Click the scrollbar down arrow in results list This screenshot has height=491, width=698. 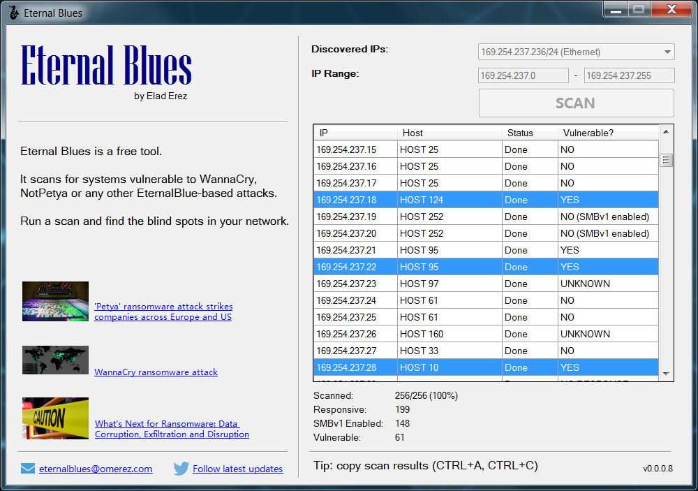(x=666, y=374)
